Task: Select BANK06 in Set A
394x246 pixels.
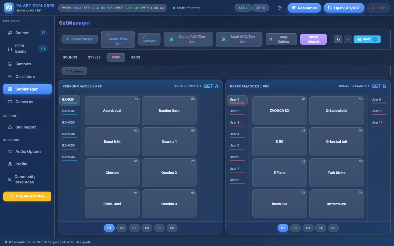Action: coord(69,157)
